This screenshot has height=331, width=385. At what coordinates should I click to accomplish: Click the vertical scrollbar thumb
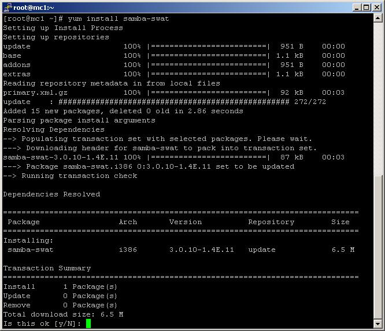pos(377,247)
